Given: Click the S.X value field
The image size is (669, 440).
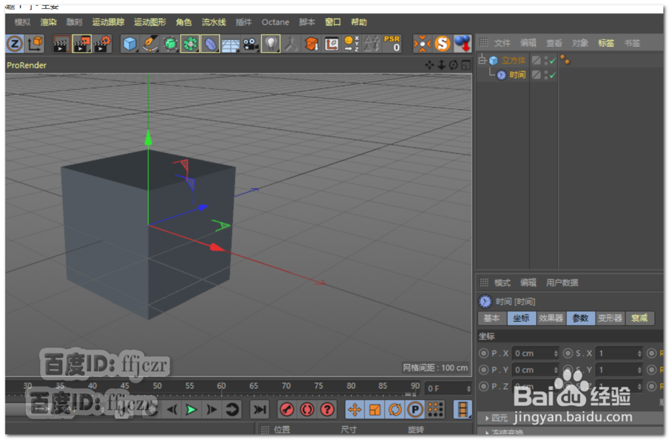Looking at the screenshot, I should tap(619, 354).
